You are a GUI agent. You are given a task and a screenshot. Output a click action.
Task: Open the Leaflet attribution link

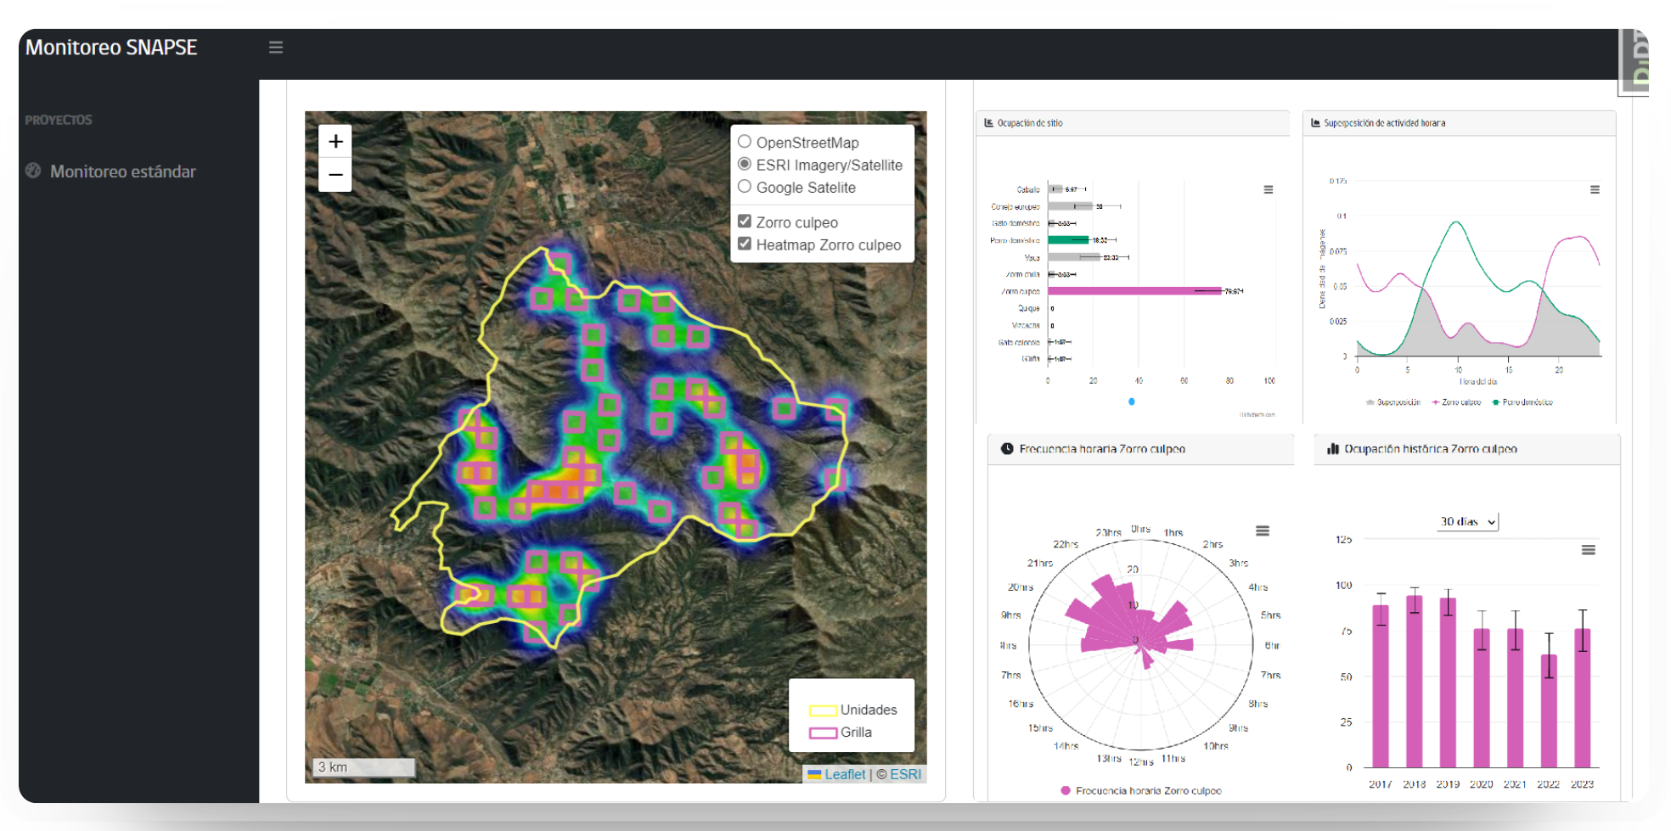coord(845,774)
